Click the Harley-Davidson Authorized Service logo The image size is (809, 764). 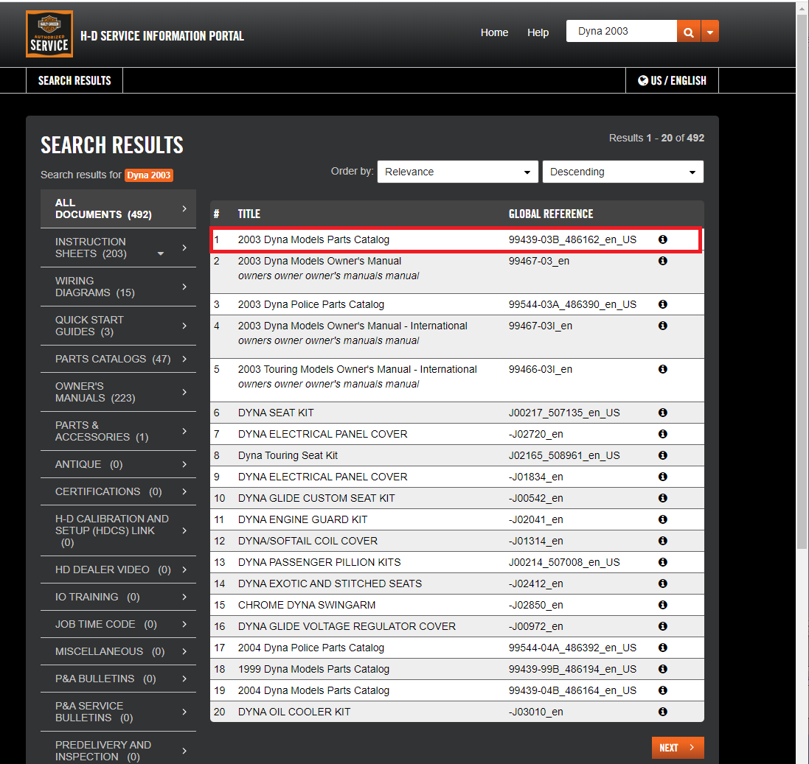point(49,34)
